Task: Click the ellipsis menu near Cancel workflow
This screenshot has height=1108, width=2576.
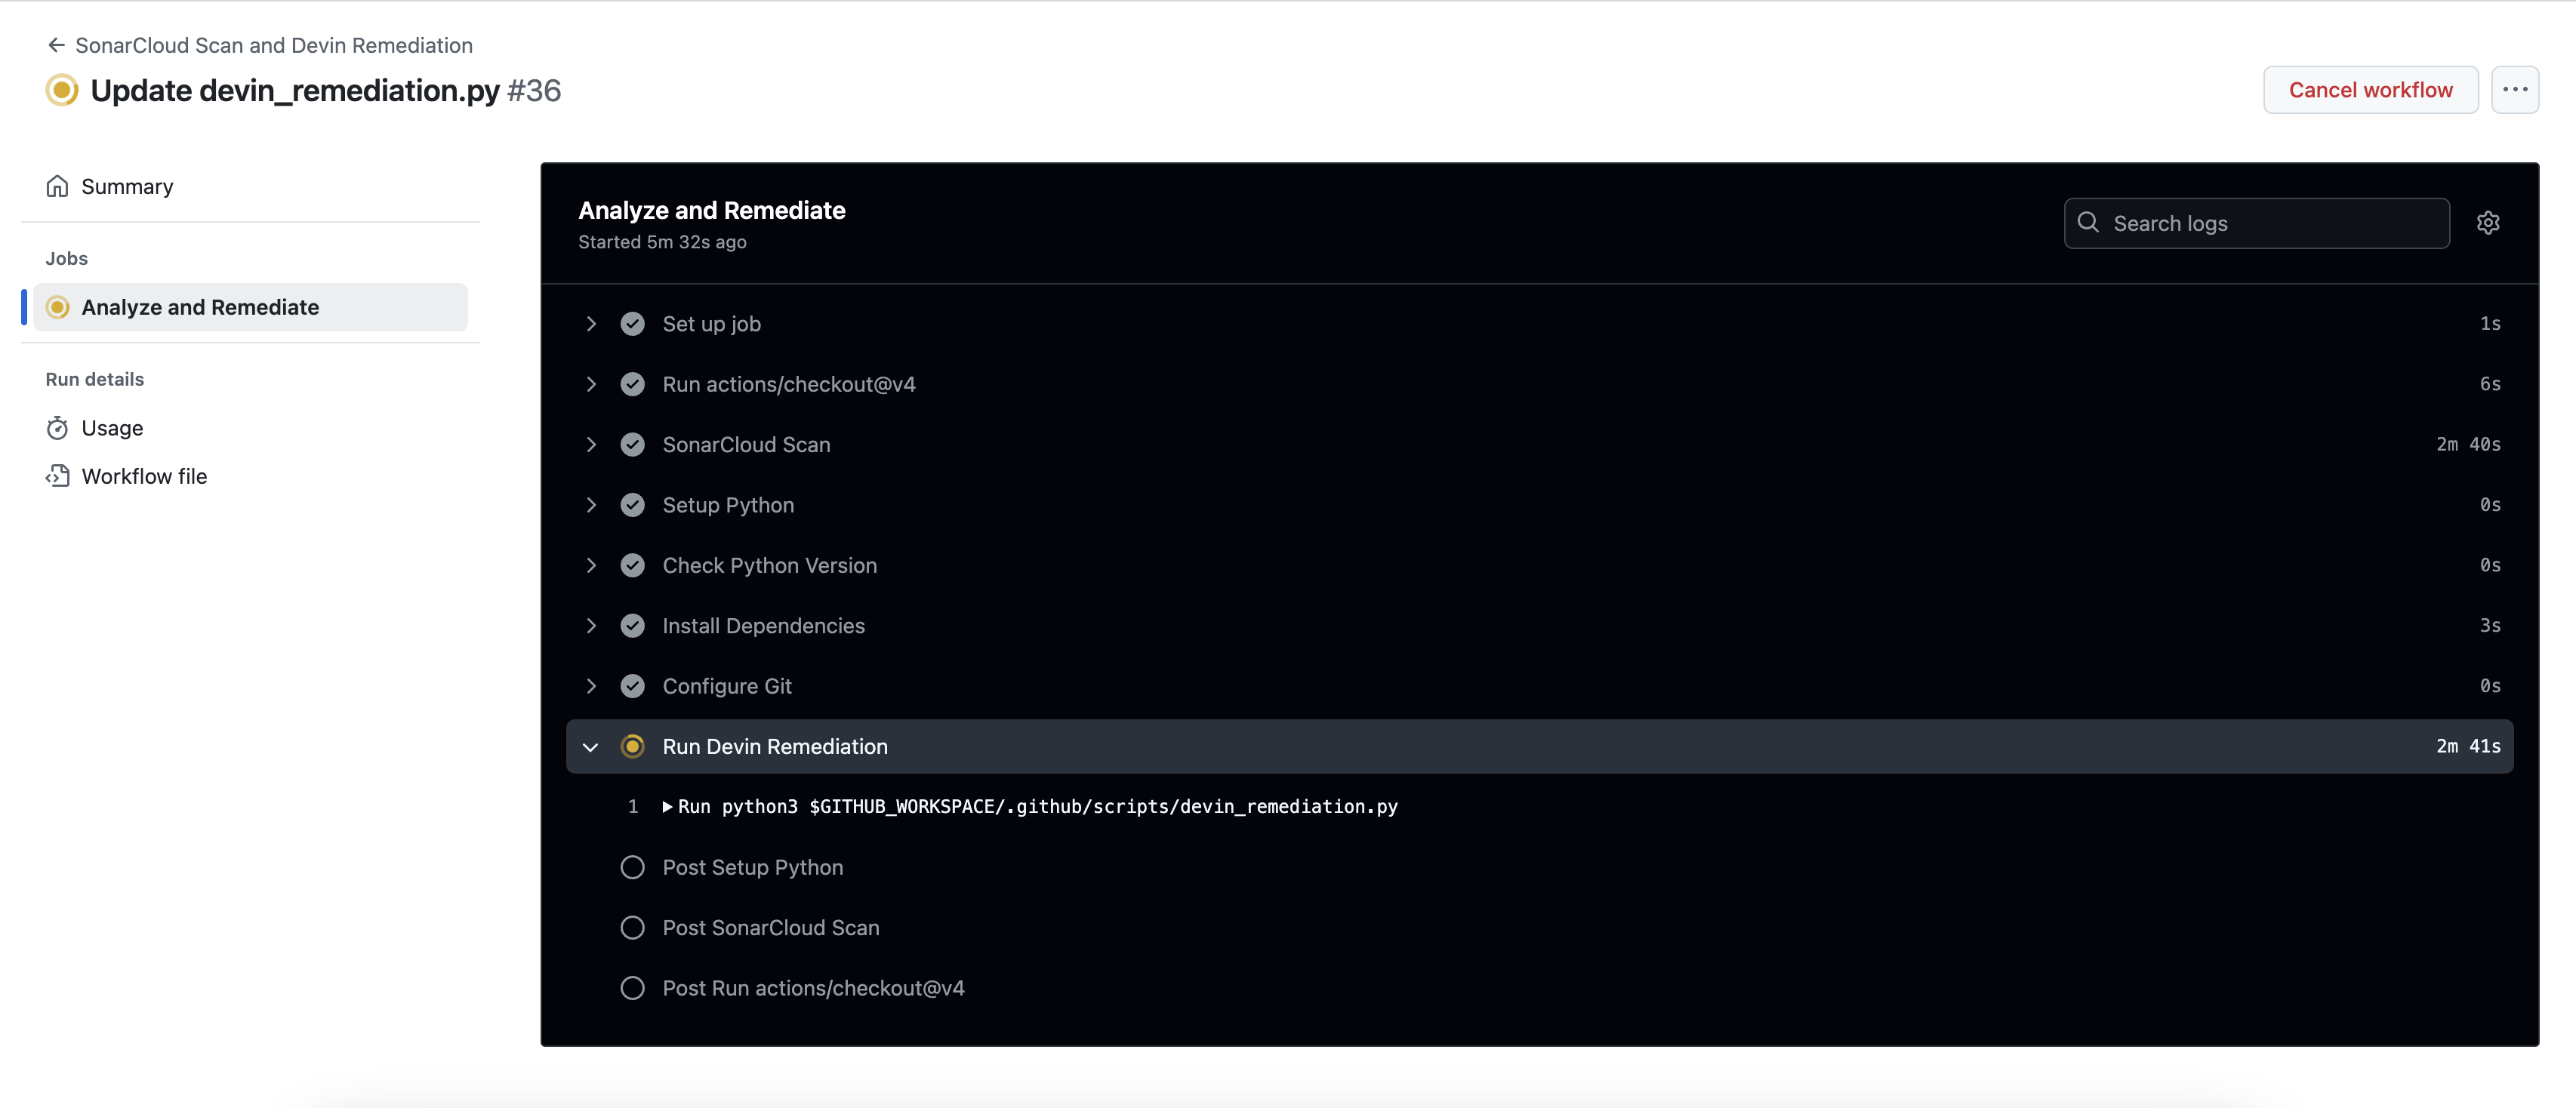Action: point(2516,89)
